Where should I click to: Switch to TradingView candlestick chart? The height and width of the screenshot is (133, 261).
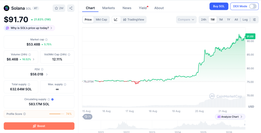tap(134, 19)
